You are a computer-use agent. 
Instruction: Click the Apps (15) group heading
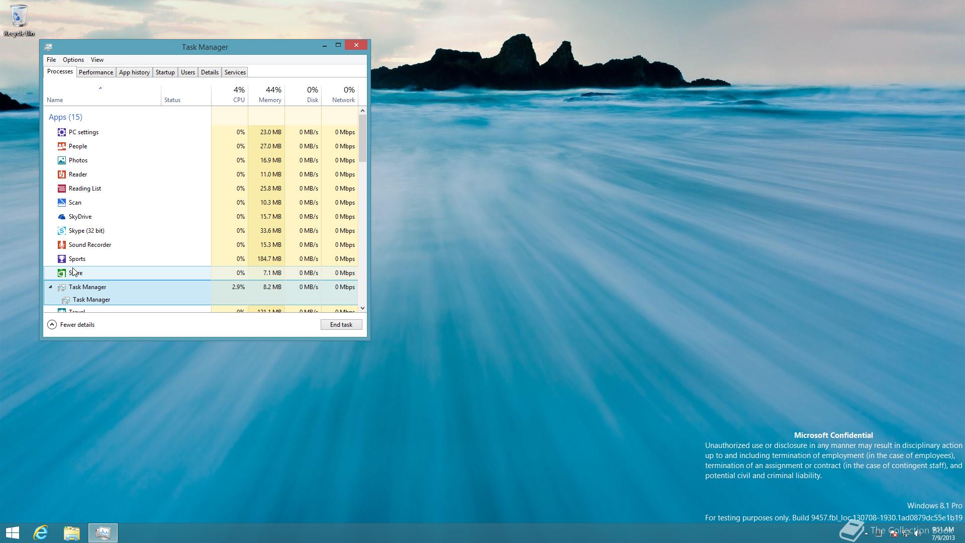coord(65,117)
